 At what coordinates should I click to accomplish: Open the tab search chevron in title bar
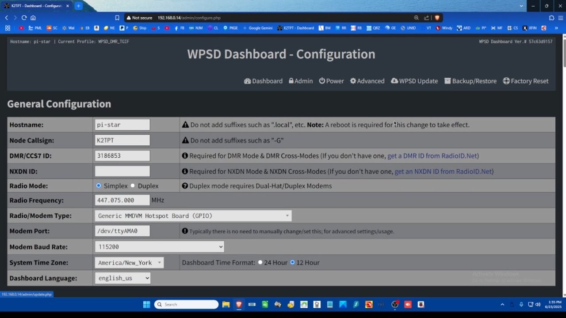521,6
